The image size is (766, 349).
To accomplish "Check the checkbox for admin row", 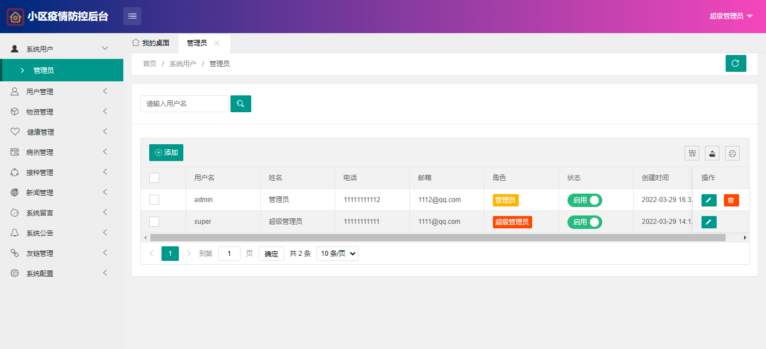I will click(x=154, y=200).
